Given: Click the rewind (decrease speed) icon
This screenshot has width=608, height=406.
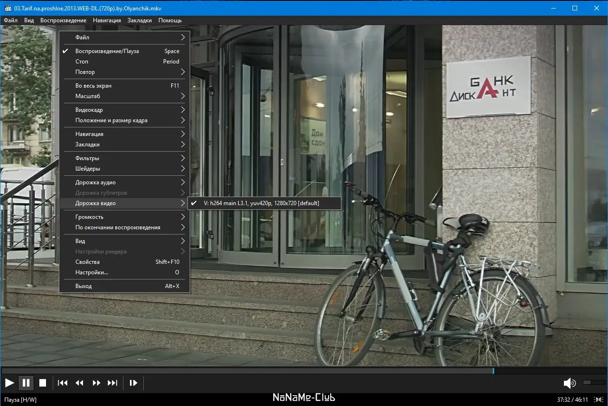Looking at the screenshot, I should 80,383.
